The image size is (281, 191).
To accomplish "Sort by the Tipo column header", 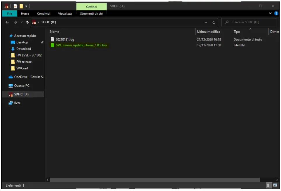I will pos(237,32).
